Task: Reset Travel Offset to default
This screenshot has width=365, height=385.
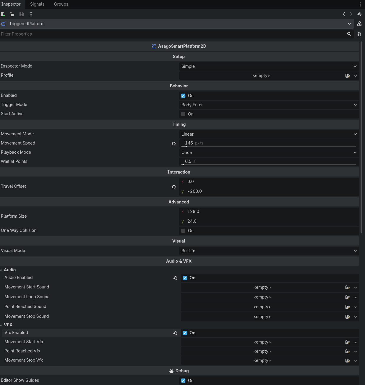Action: (x=174, y=187)
